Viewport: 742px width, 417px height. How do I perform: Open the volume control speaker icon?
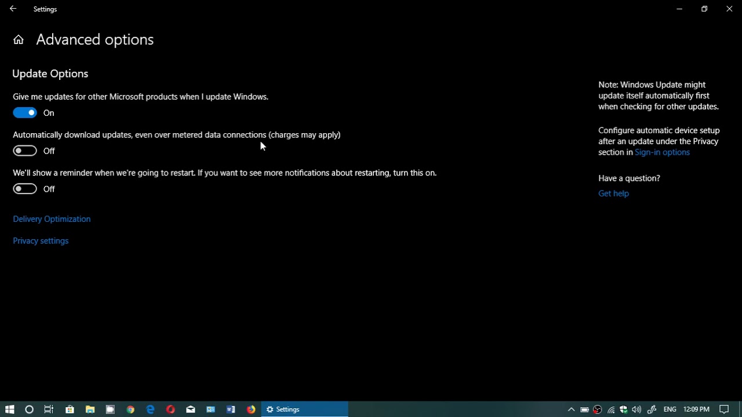tap(636, 409)
